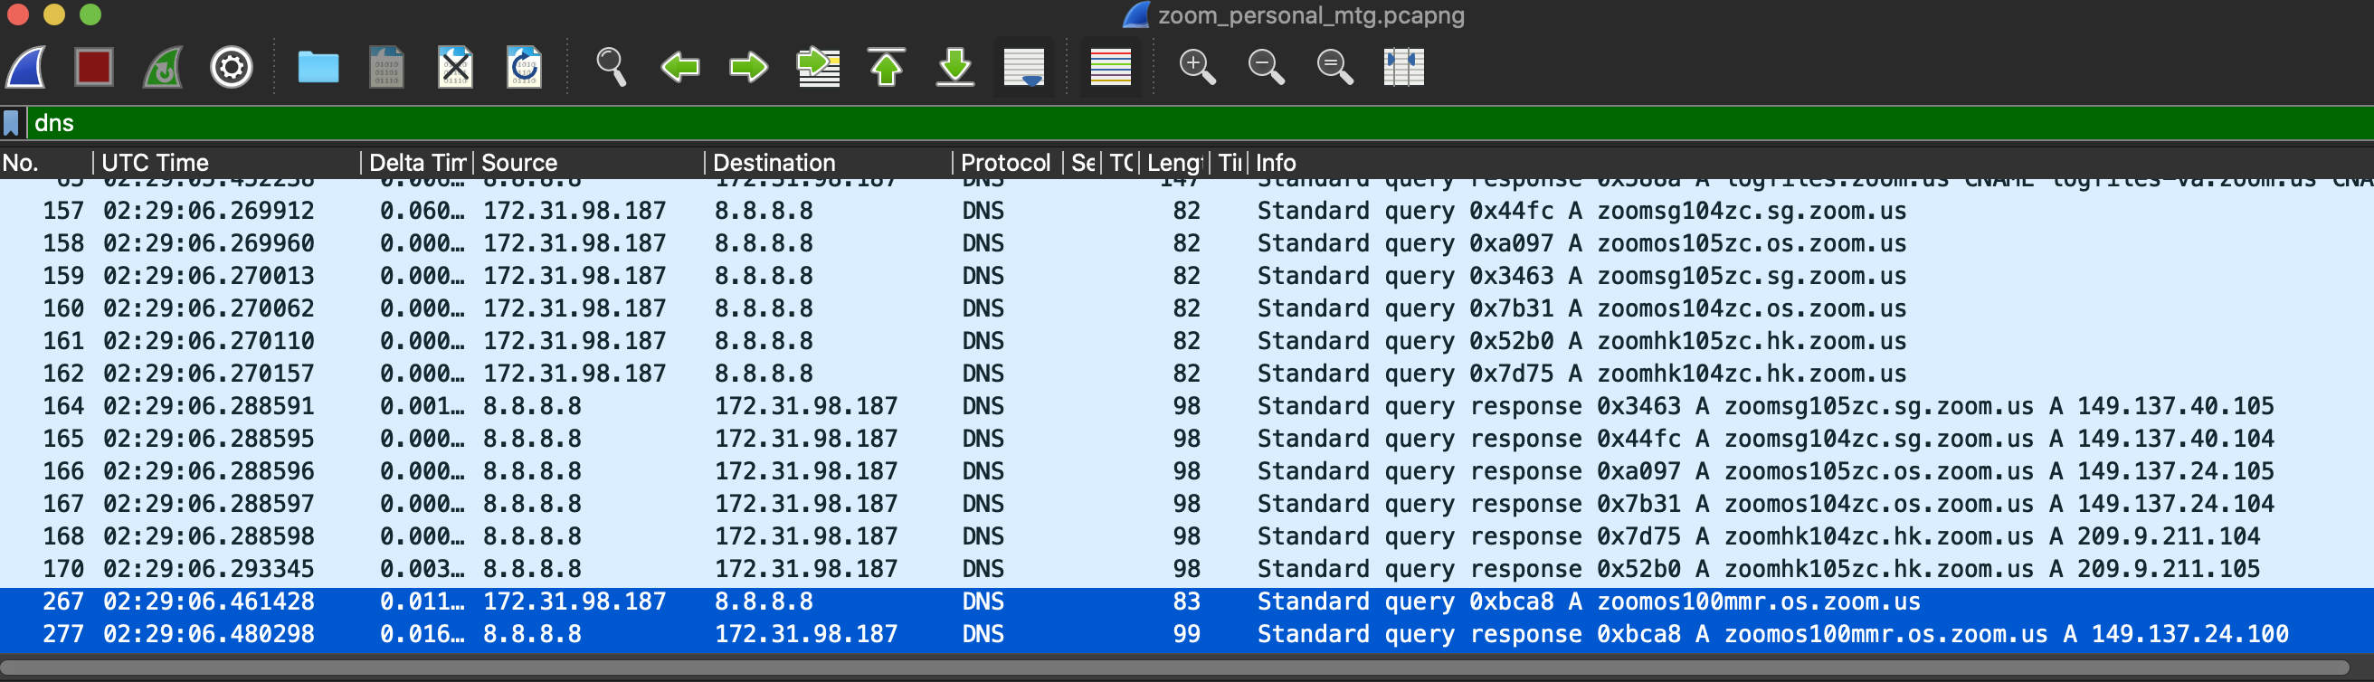Go to specified packet icon
The width and height of the screenshot is (2374, 682).
click(818, 67)
